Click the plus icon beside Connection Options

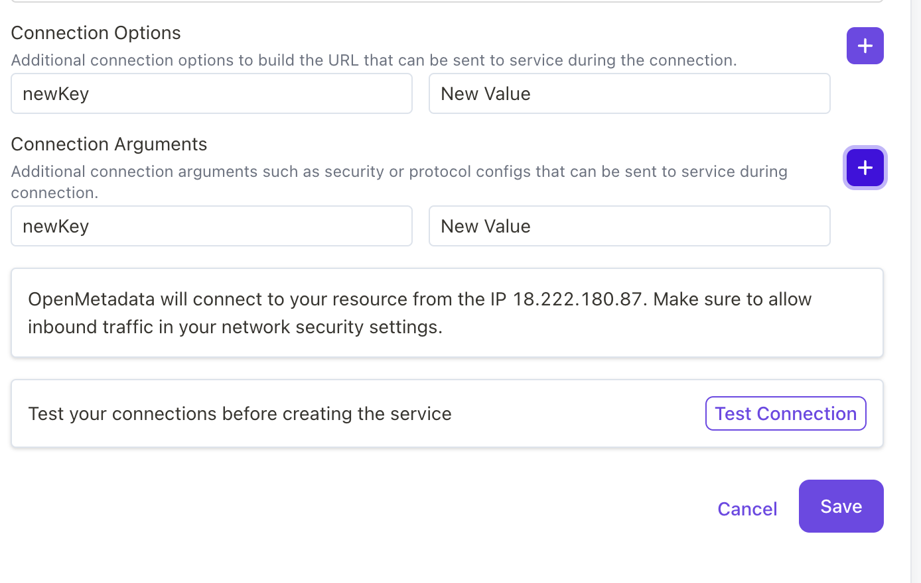point(865,46)
